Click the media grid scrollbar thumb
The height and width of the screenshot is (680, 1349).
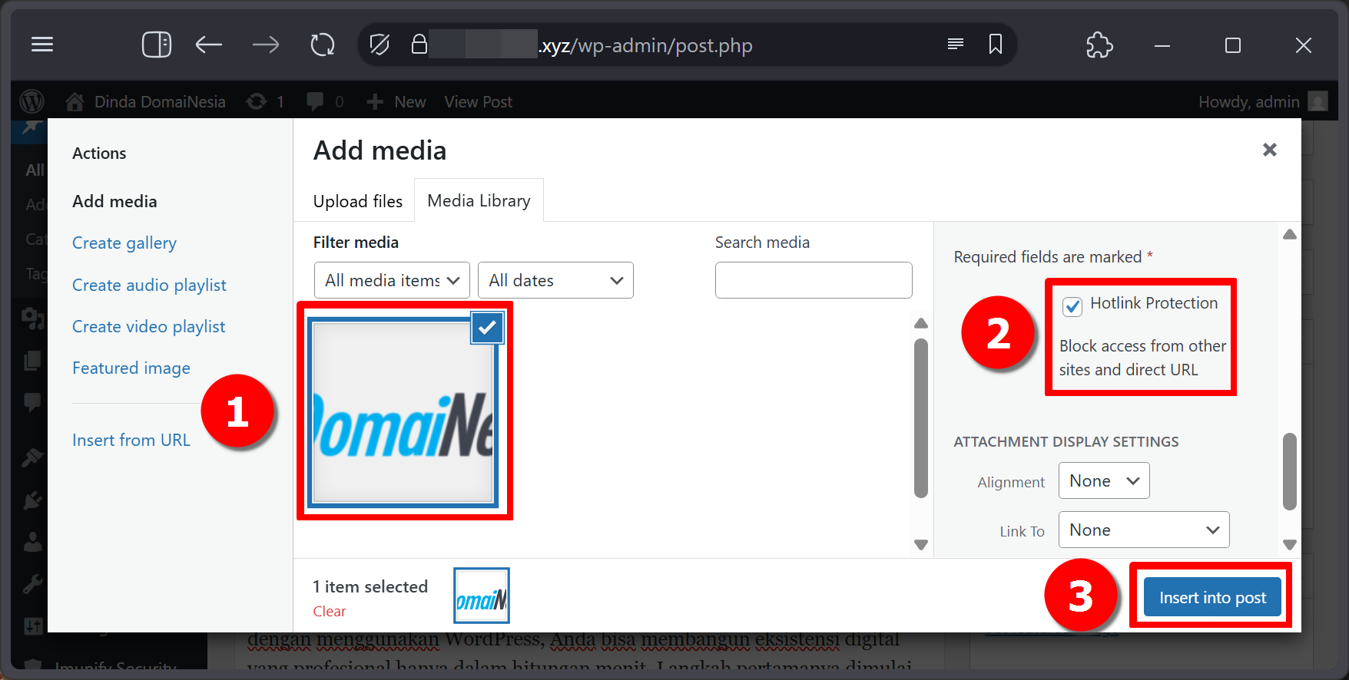click(921, 419)
